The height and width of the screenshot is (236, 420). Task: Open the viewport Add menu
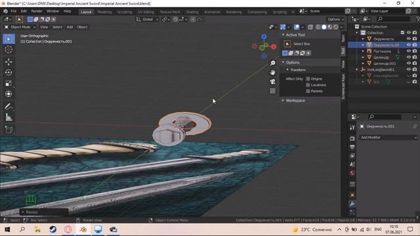pos(70,27)
